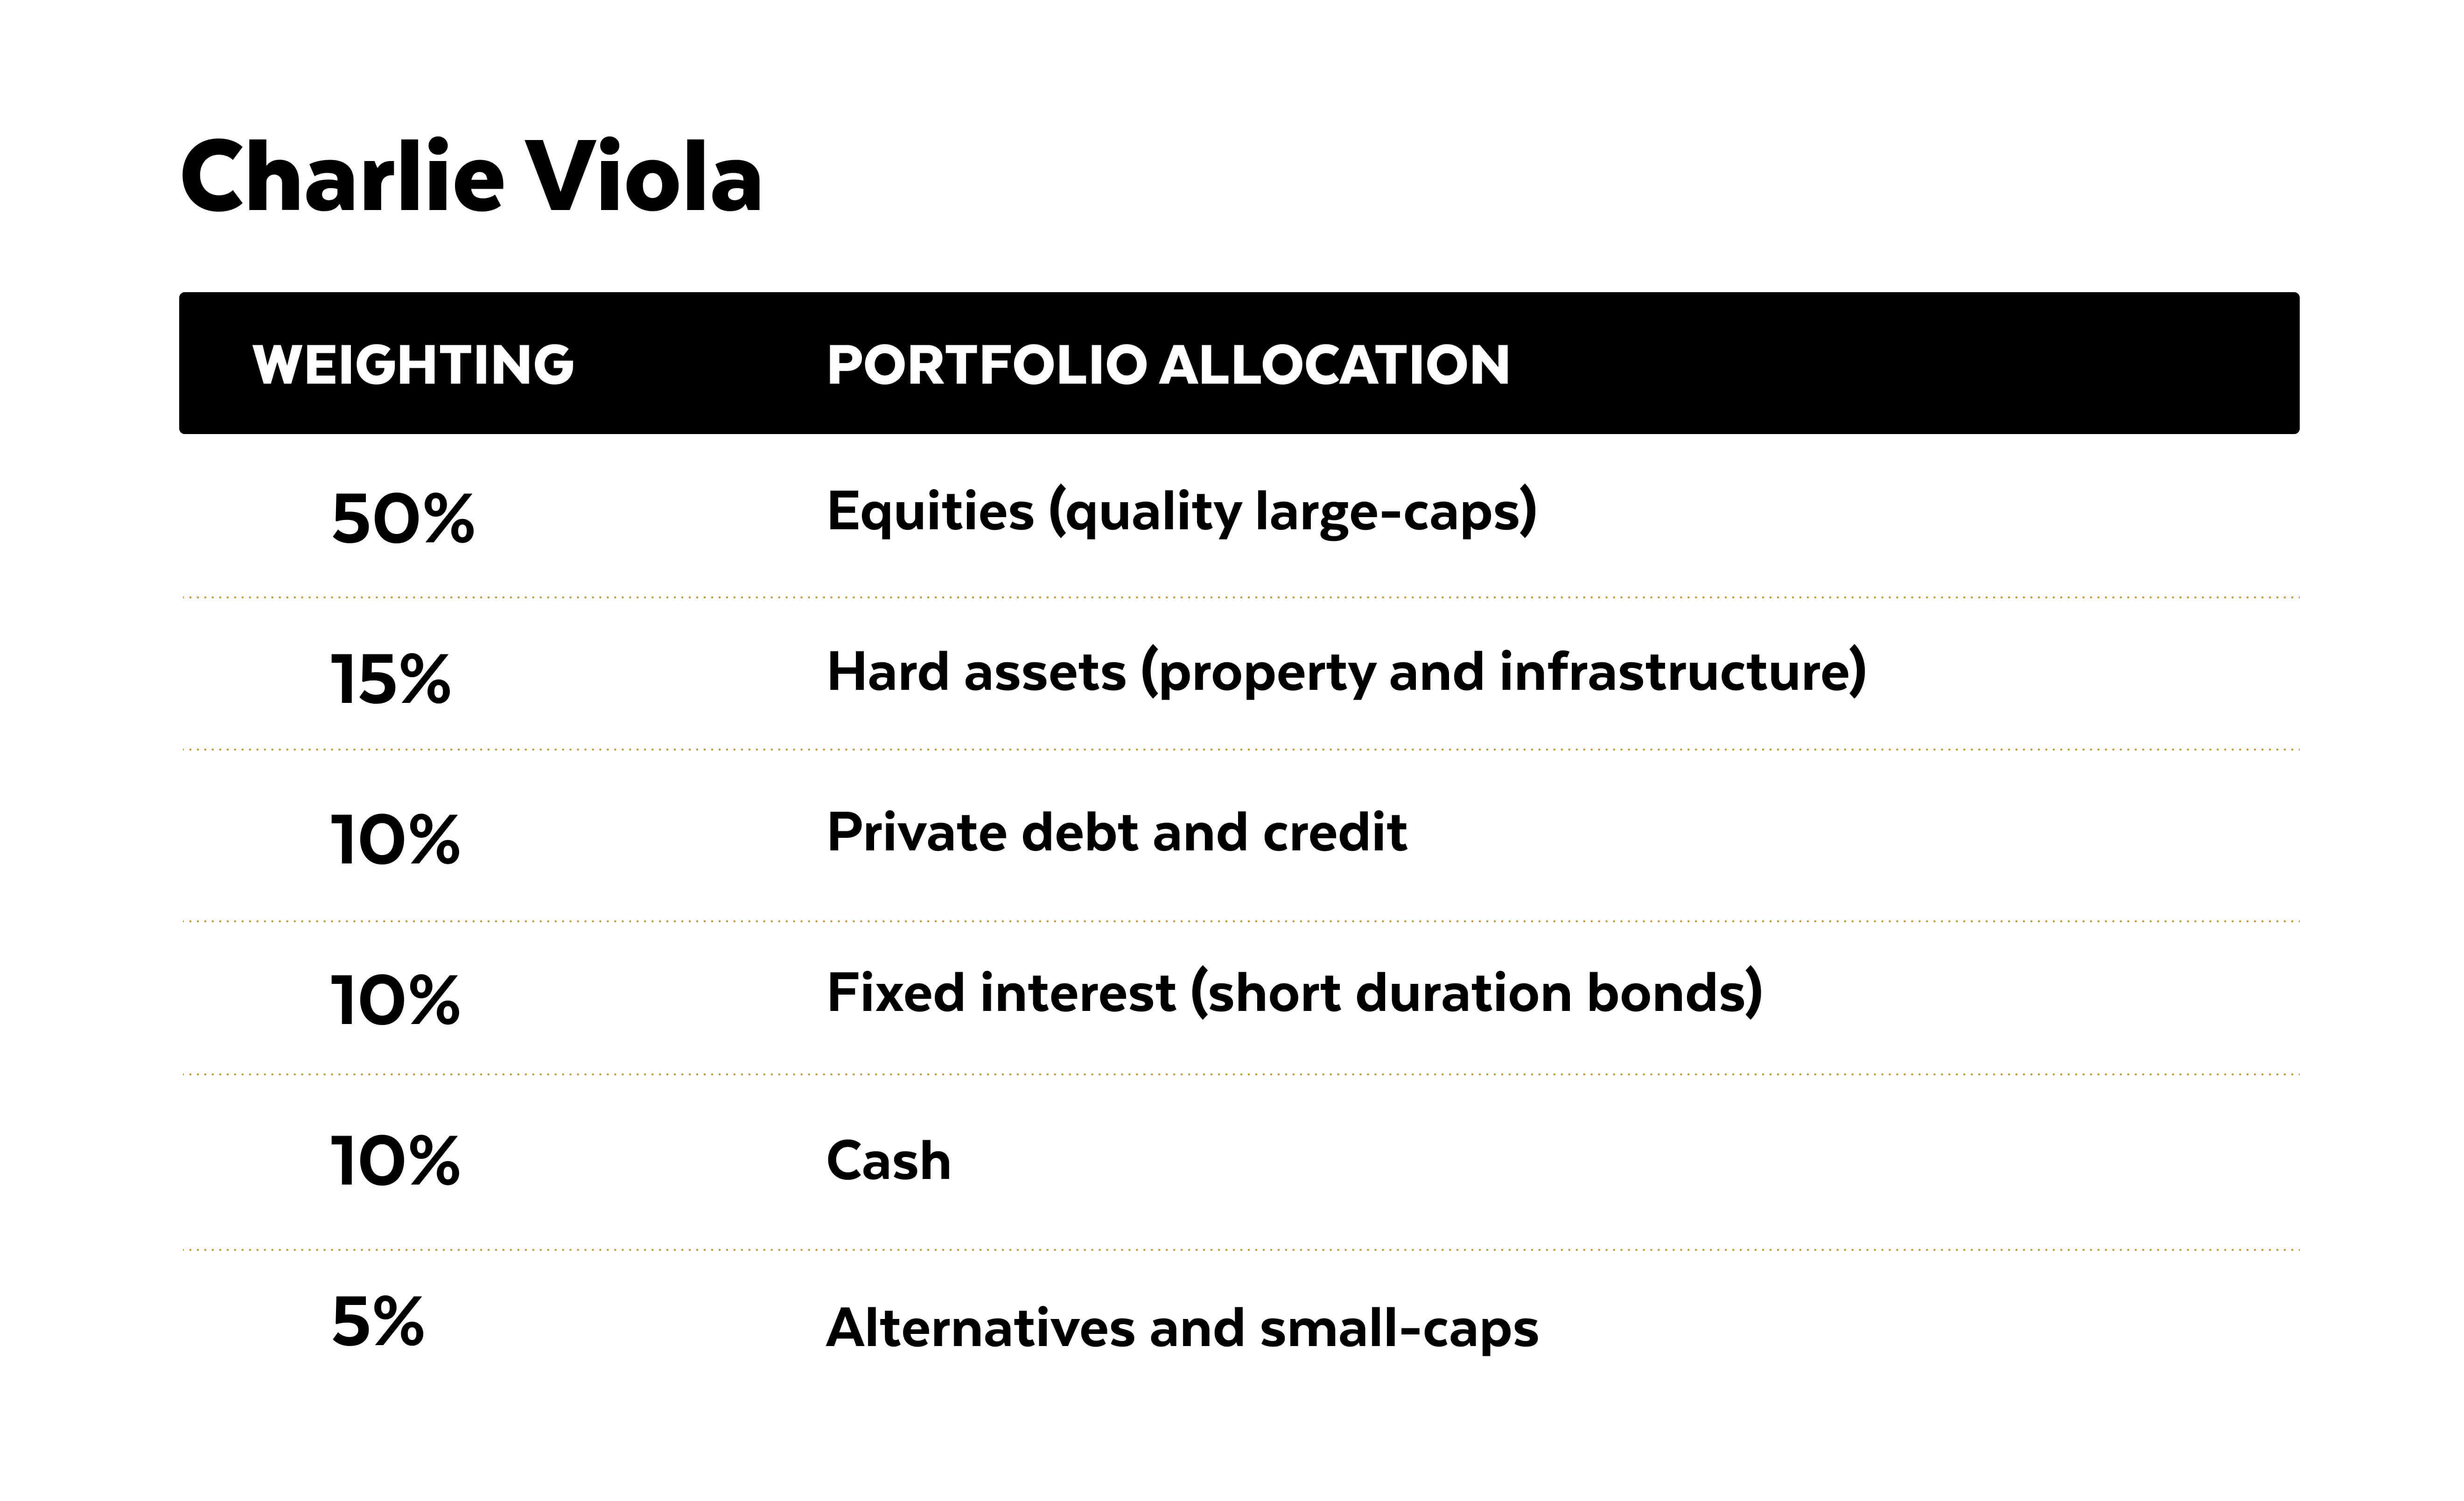Click the 50% weighting value
This screenshot has height=1501, width=2464.
(403, 519)
